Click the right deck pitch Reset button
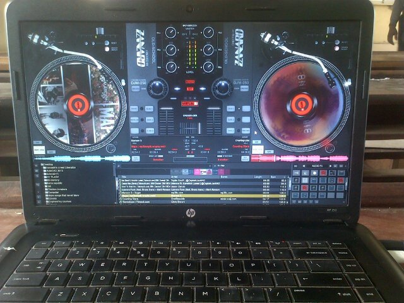The width and height of the screenshot is (404, 303). click(x=337, y=42)
